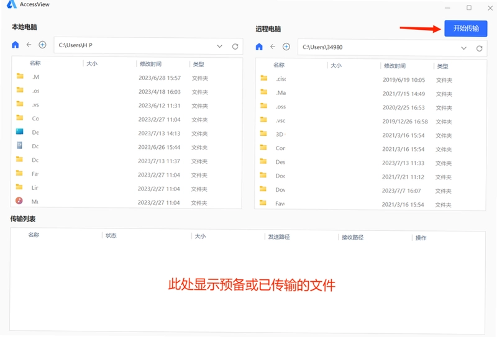Select local date 2023/6/12 11:31
The height and width of the screenshot is (337, 497).
click(x=159, y=106)
